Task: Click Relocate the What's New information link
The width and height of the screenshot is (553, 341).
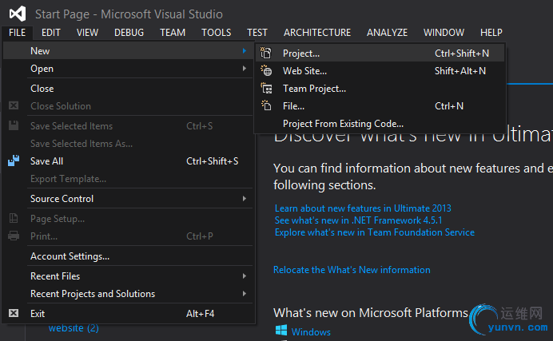Action: tap(352, 269)
